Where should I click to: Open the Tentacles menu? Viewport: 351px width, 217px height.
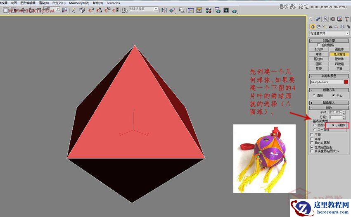[x=113, y=3]
